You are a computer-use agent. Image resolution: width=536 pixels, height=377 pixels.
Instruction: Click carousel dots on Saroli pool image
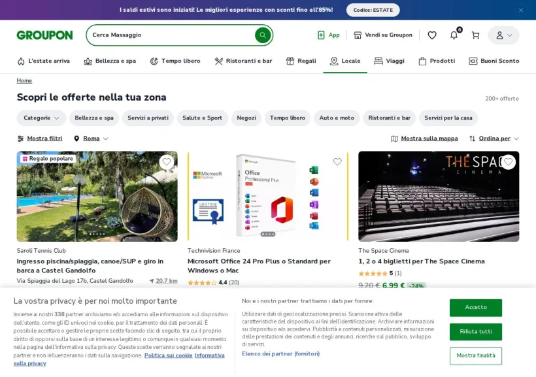[x=97, y=234]
